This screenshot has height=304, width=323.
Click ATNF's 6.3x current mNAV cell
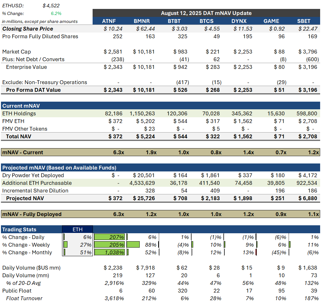[x=119, y=152]
